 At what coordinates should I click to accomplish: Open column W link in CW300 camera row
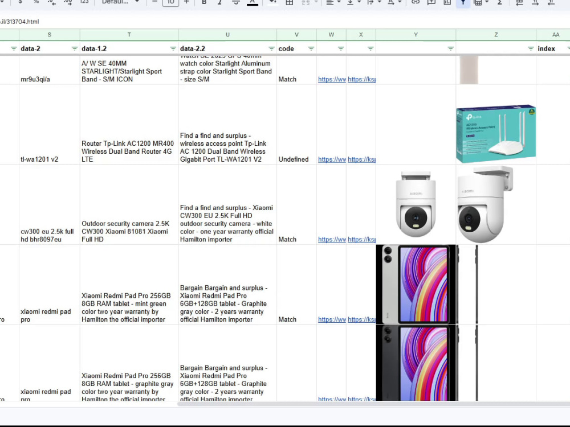[x=332, y=239]
